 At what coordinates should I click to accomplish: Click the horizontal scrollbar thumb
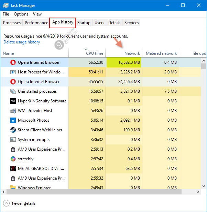tap(94, 192)
